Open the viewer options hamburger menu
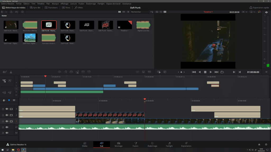 266,72
